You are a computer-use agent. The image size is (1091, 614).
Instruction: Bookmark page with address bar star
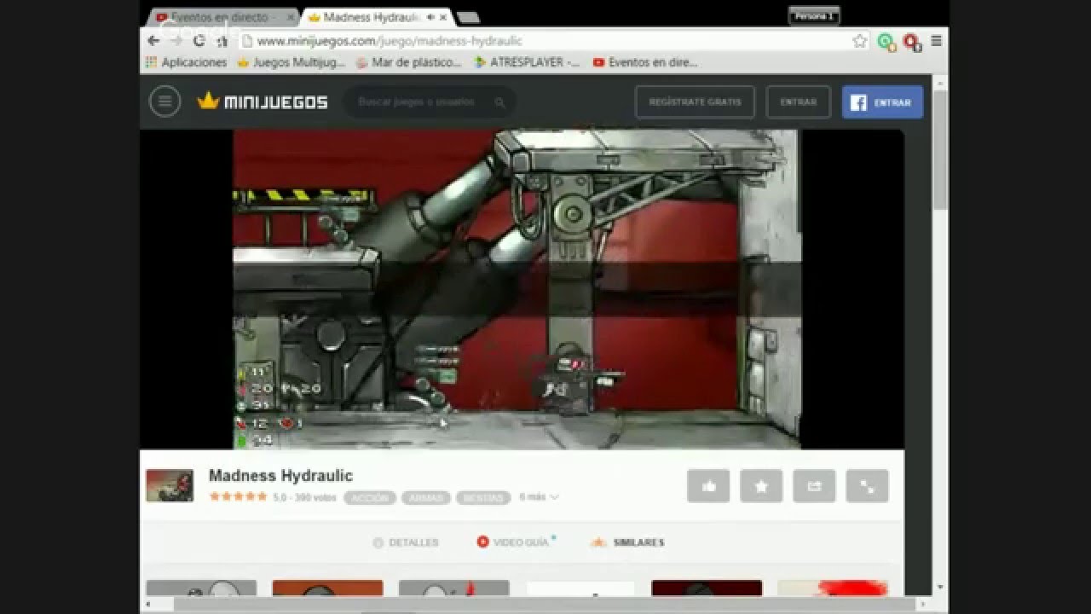click(x=860, y=41)
